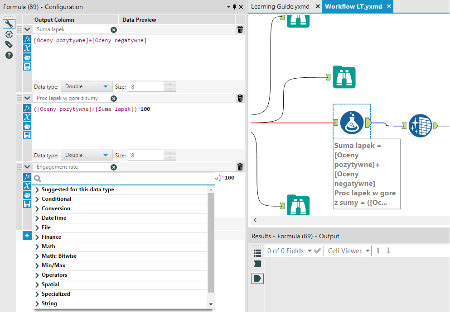Expand the Conditional functions category

coord(56,199)
